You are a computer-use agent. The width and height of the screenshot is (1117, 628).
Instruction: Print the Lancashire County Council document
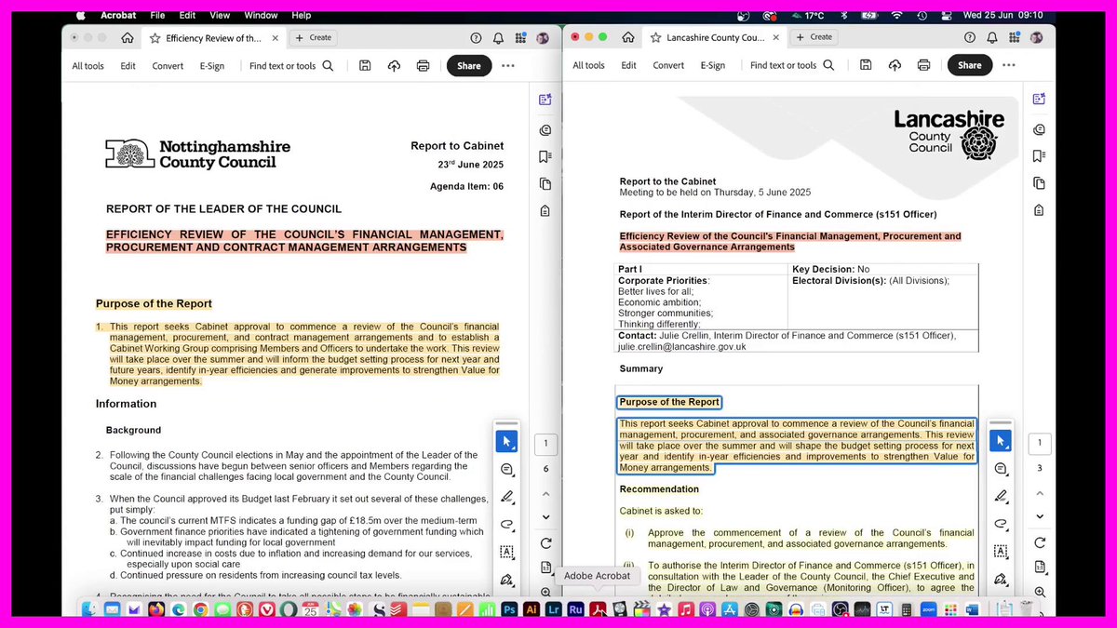pos(923,64)
